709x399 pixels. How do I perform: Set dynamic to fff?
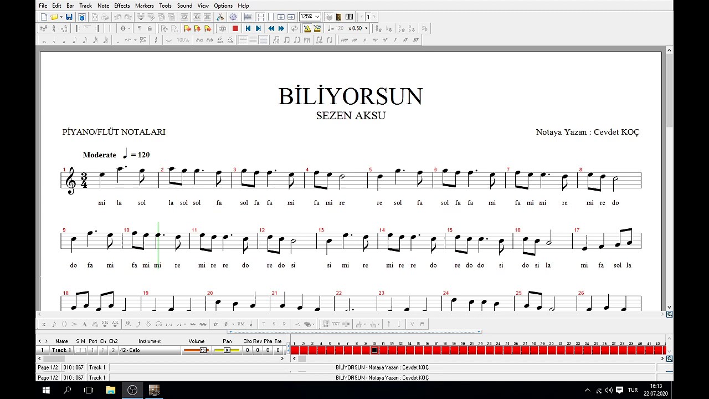[x=415, y=40]
